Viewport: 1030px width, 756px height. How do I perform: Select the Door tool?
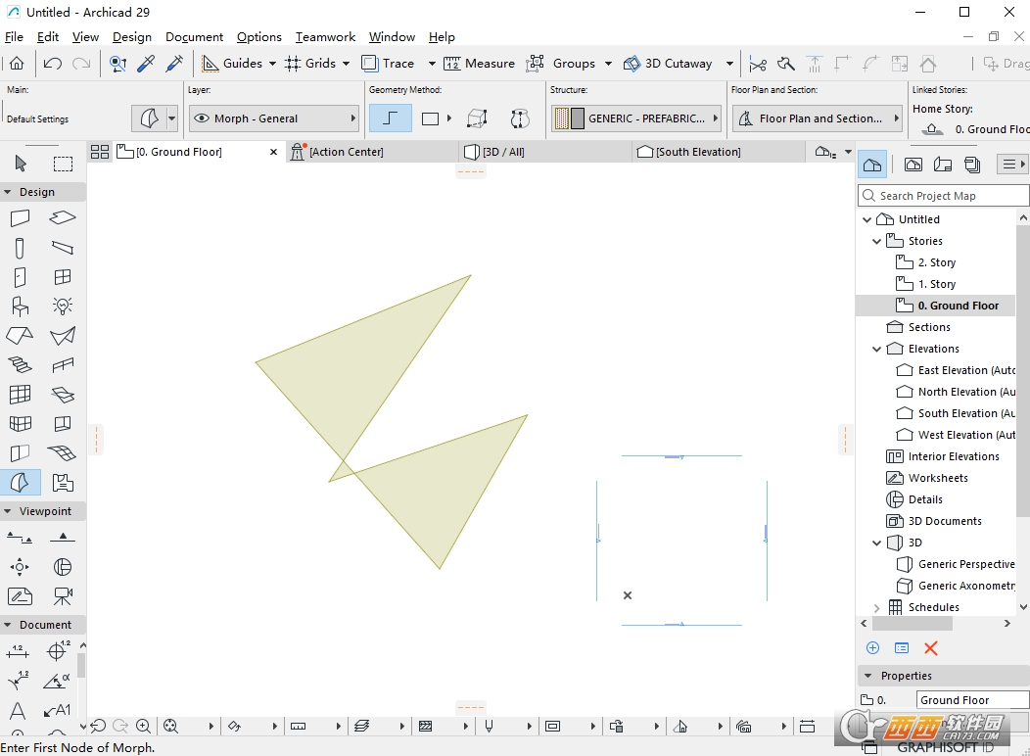pos(20,277)
